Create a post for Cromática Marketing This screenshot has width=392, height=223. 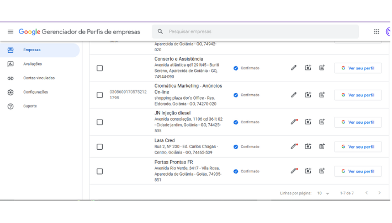point(322,95)
